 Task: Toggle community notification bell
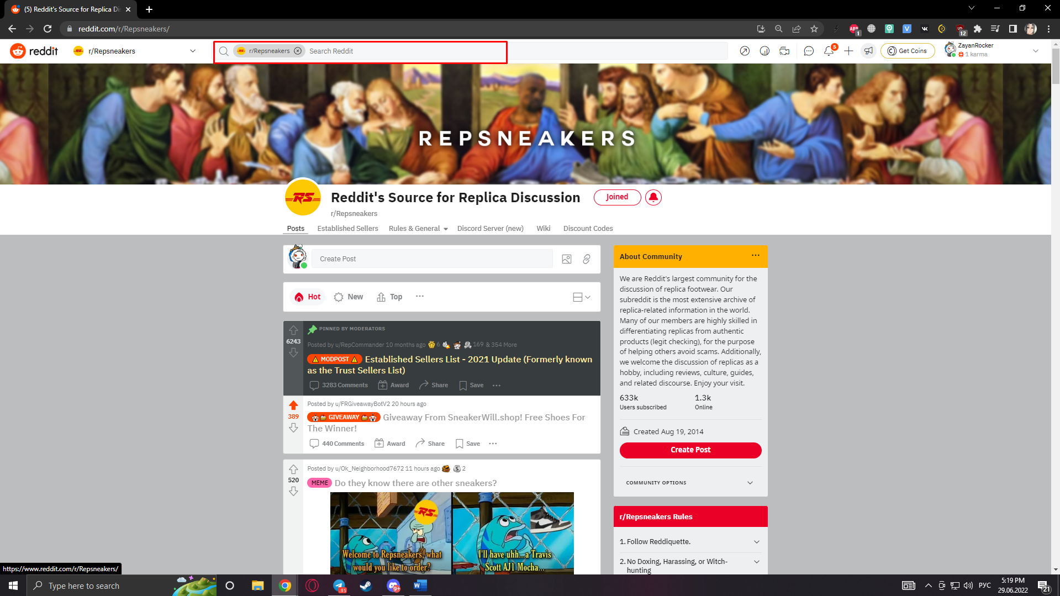653,197
